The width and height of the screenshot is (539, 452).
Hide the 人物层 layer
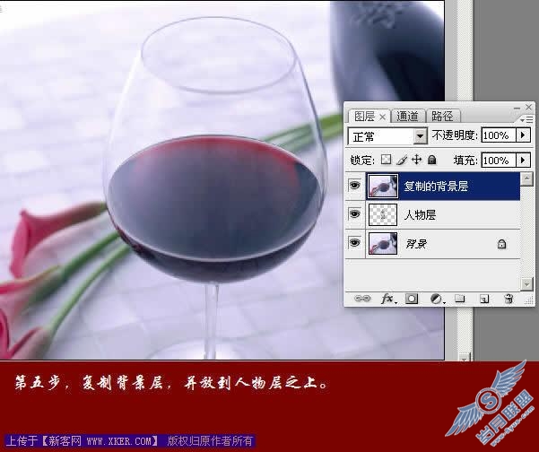click(354, 214)
